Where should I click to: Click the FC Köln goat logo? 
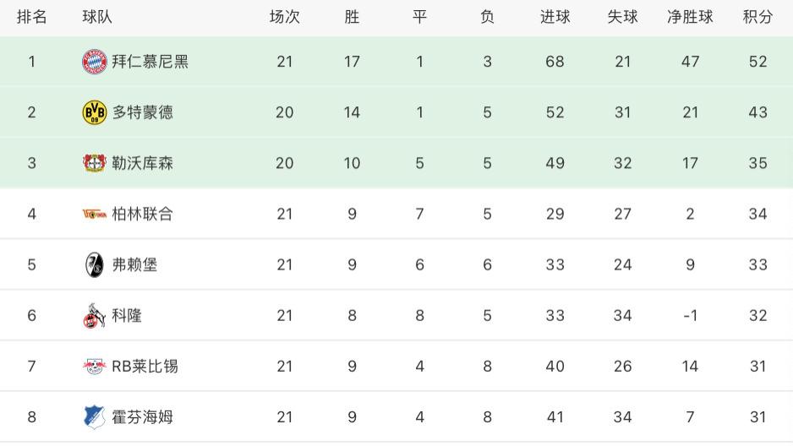click(95, 316)
